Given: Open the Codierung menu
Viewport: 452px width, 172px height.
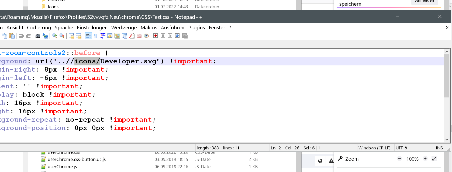Looking at the screenshot, I should pyautogui.click(x=39, y=27).
